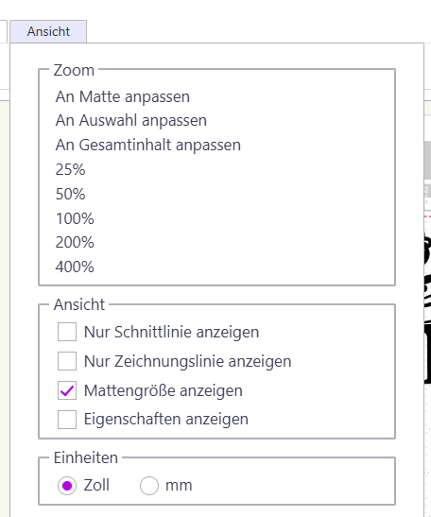
Task: Set zoom to 200%
Action: pos(75,242)
